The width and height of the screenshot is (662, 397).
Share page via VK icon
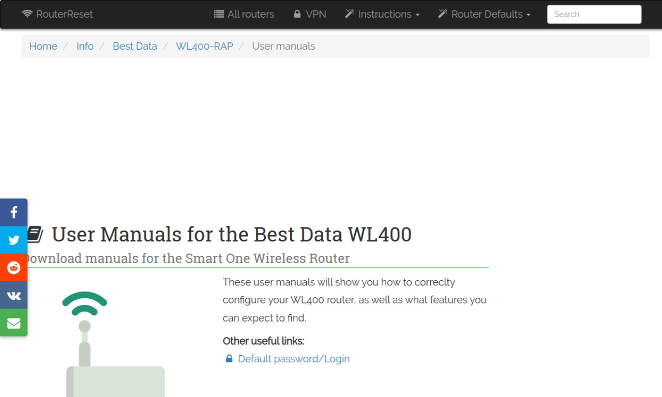[x=13, y=295]
